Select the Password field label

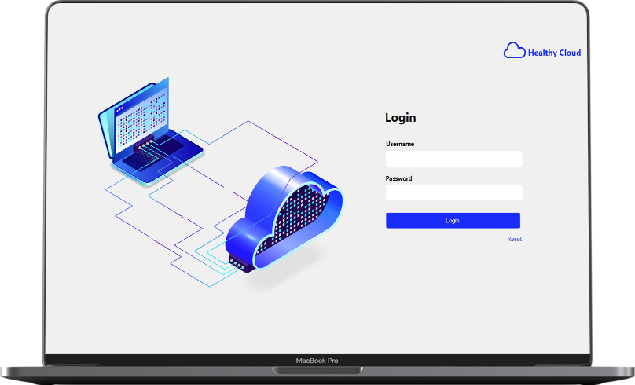[398, 178]
